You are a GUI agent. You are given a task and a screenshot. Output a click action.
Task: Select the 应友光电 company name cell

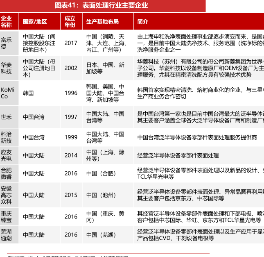7,155
